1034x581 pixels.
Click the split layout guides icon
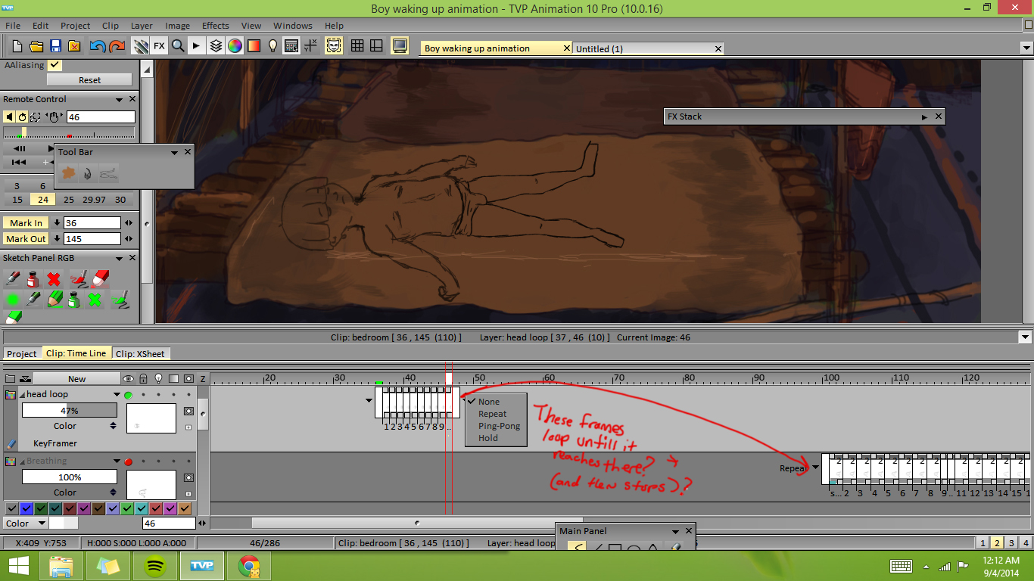[x=376, y=46]
